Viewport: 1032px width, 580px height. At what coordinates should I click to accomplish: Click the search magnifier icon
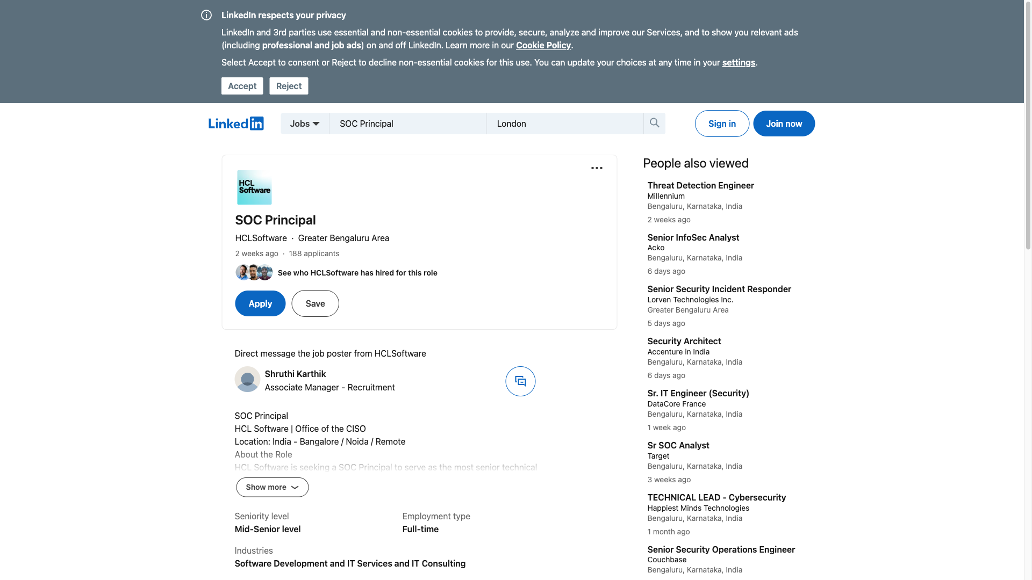(654, 124)
